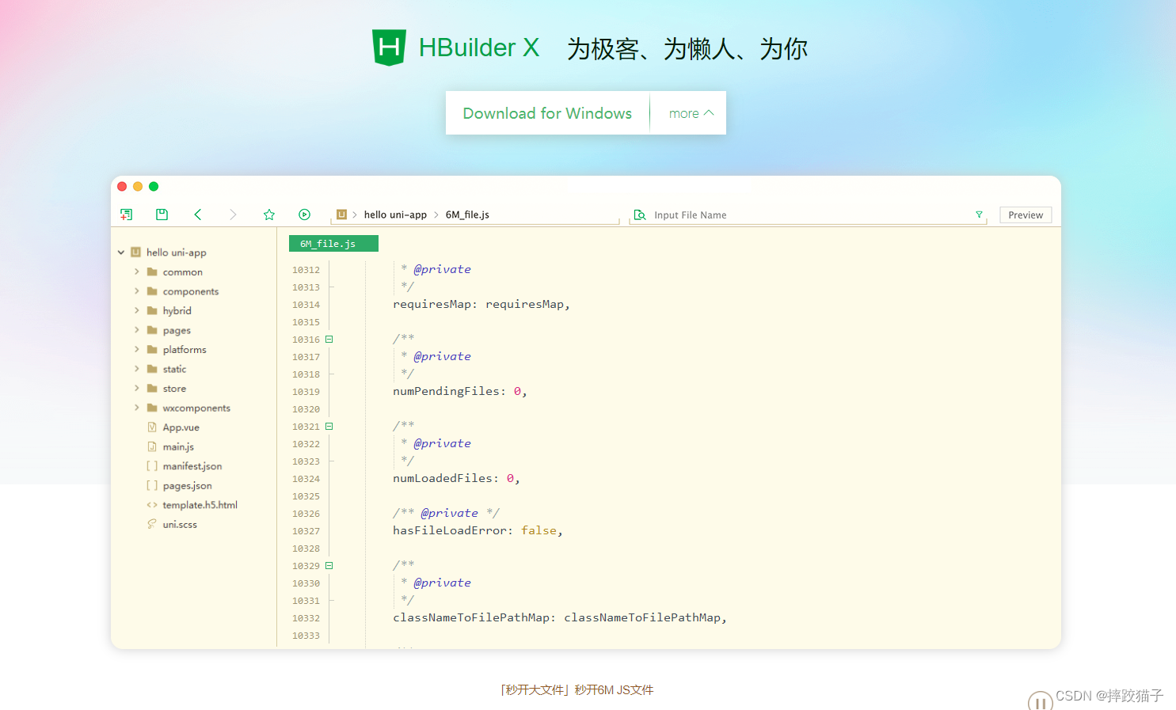1176x710 pixels.
Task: Expand the hybrid folder chevron
Action: (x=137, y=310)
